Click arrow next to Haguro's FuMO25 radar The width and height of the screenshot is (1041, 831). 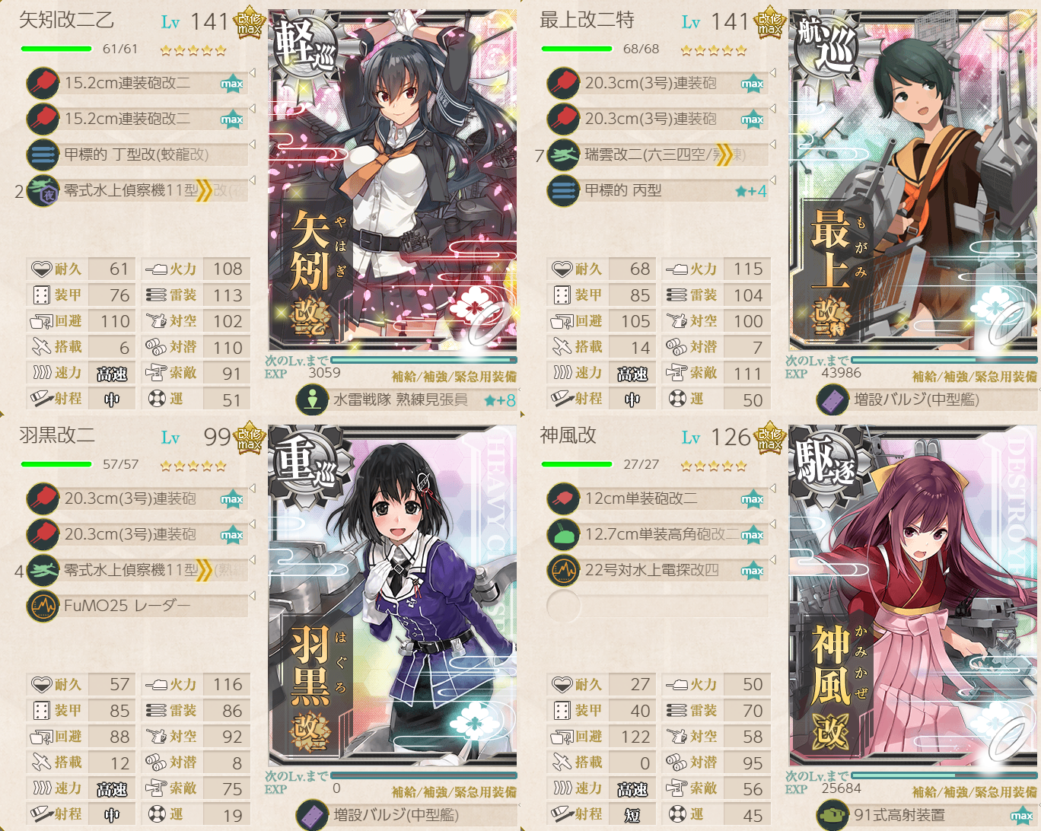(252, 596)
